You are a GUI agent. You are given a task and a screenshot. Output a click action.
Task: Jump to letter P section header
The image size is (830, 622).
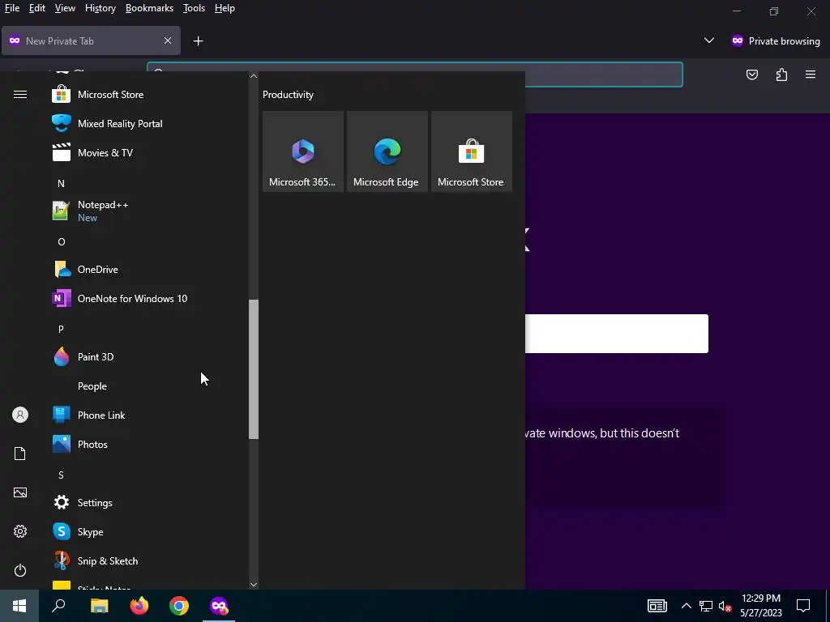pyautogui.click(x=61, y=330)
